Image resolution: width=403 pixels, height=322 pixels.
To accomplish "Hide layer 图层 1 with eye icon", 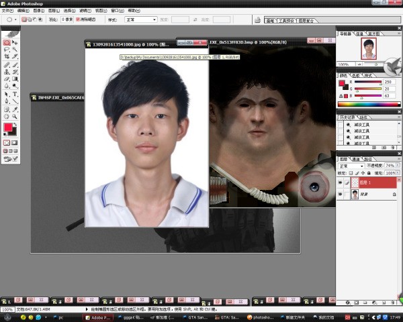I will pyautogui.click(x=341, y=182).
